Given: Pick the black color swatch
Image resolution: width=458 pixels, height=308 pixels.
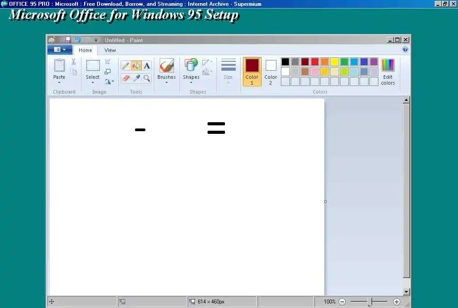Looking at the screenshot, I should [x=285, y=62].
